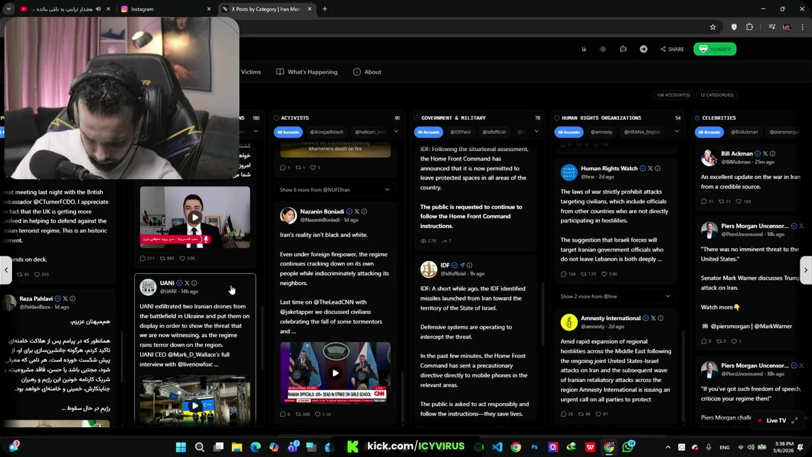Filter Government column by @IDFFarsi
The height and width of the screenshot is (457, 812).
[461, 132]
